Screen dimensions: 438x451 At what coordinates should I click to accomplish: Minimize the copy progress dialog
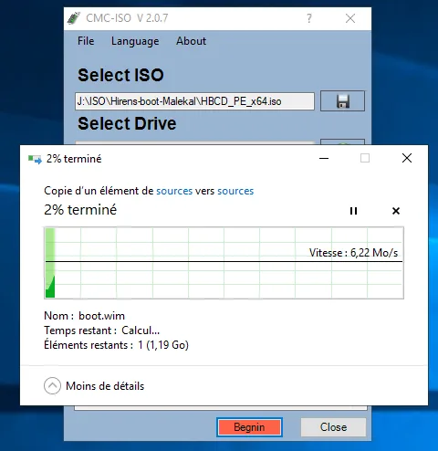click(x=324, y=158)
